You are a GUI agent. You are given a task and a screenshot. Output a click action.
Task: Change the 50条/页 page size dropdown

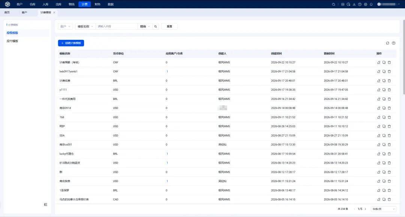pos(384,209)
